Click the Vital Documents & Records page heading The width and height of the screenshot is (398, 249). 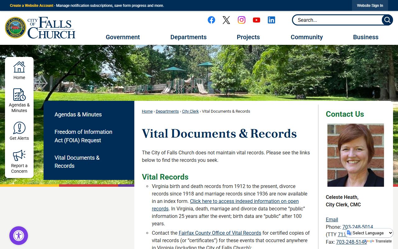point(219,134)
